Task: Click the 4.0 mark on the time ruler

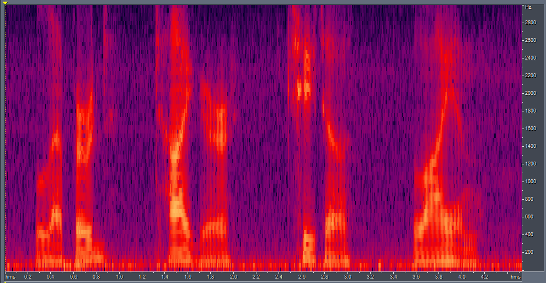Action: (x=462, y=277)
